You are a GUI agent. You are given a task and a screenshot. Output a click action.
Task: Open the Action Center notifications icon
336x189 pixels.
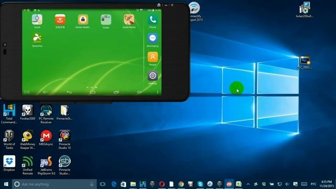pos(295,184)
